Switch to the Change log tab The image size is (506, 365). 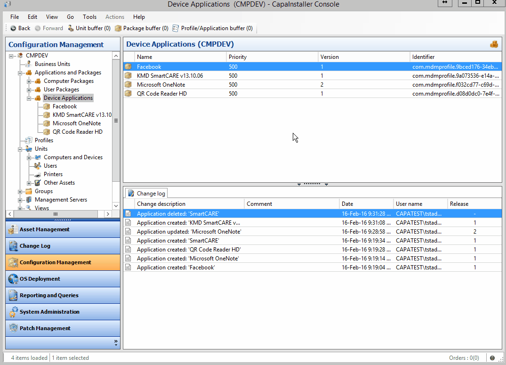(x=146, y=193)
